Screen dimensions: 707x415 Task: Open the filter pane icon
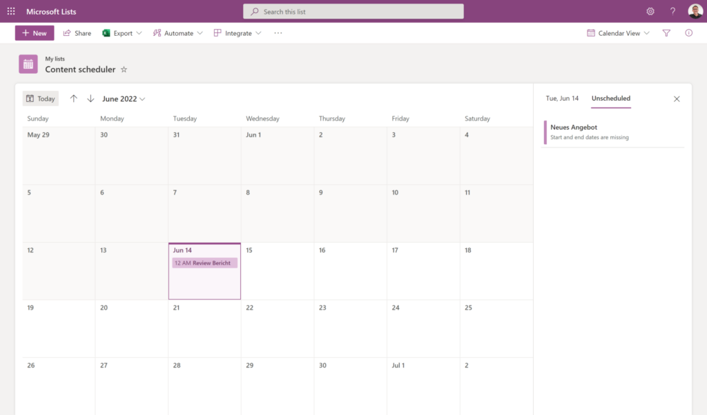(666, 33)
